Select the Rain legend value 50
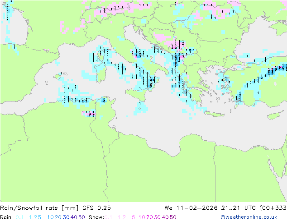287x221 pixels. (81, 217)
